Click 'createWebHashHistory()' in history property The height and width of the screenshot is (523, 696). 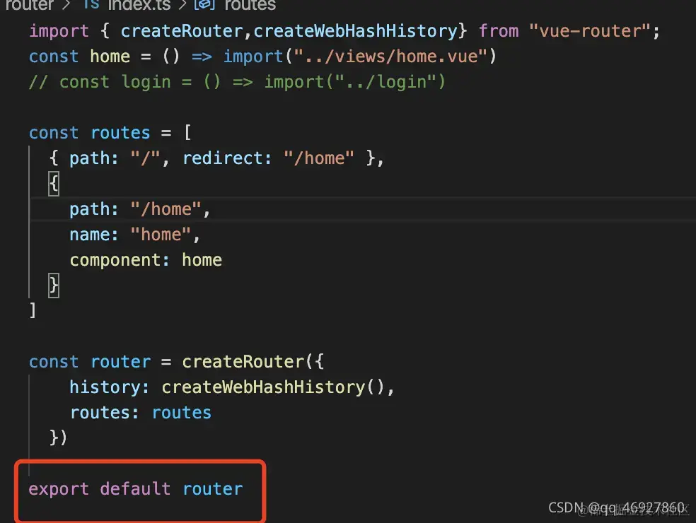tap(273, 387)
